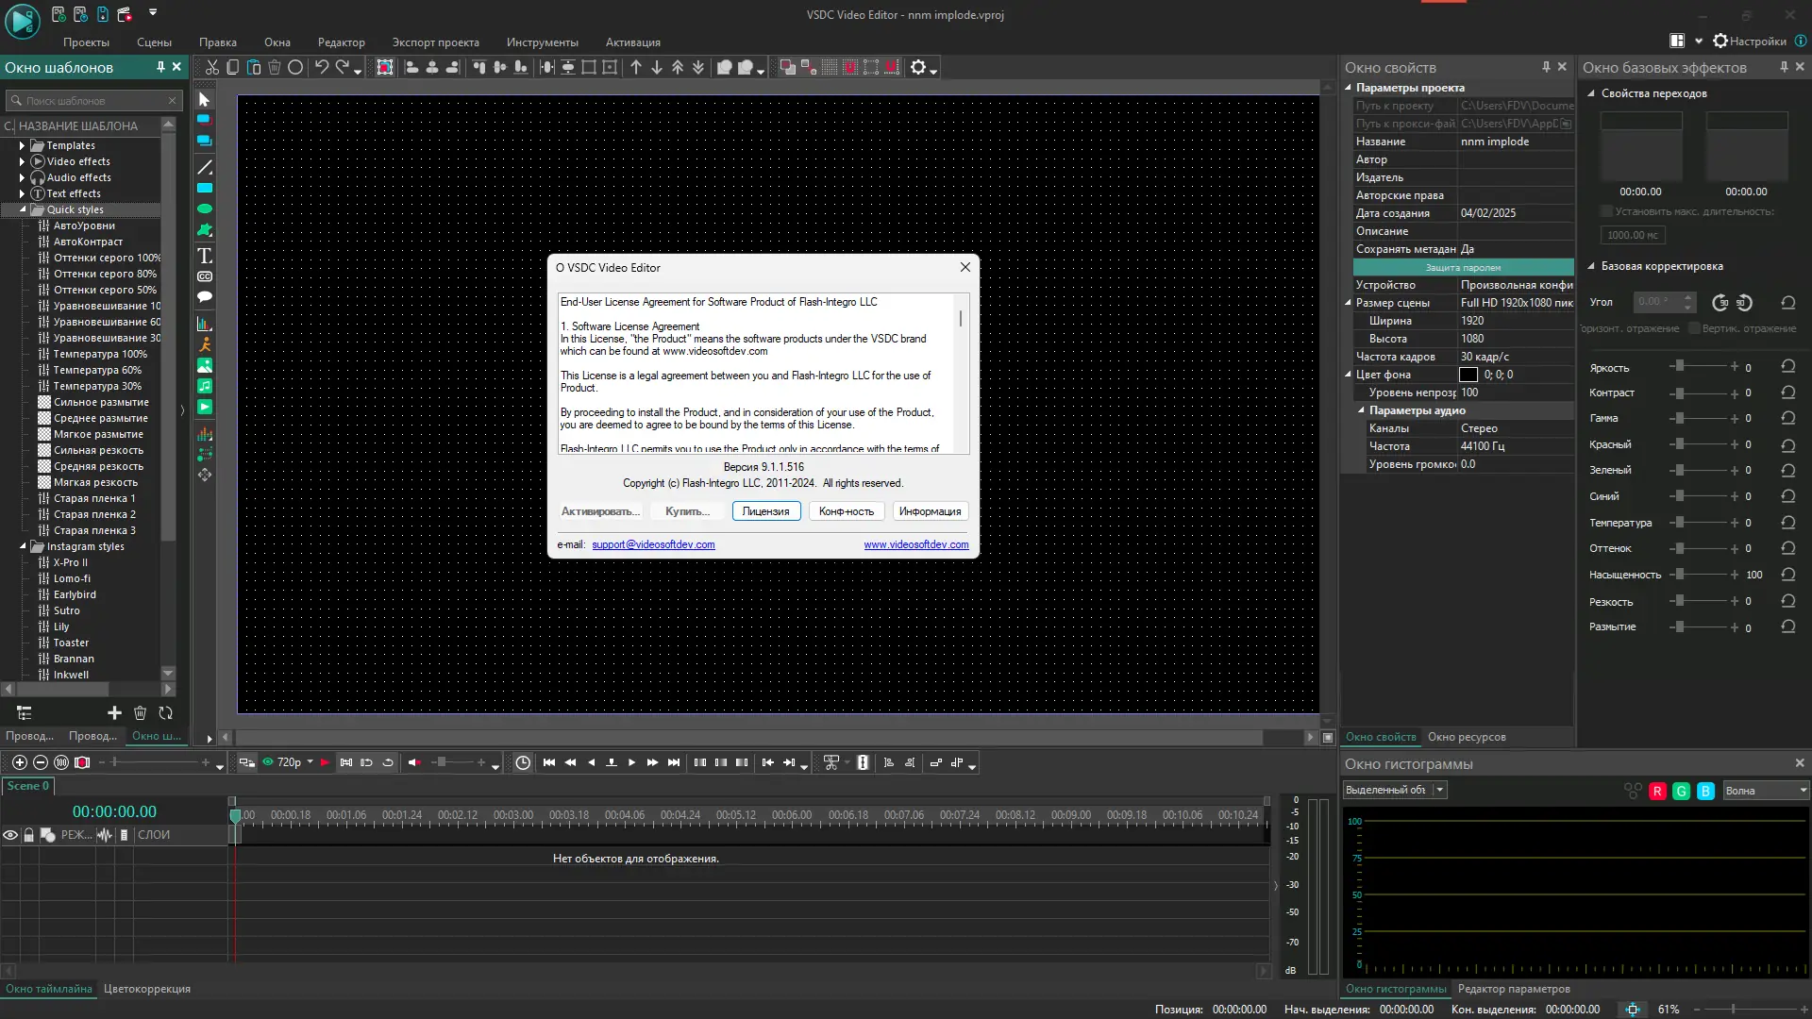Toggle the eye visibility icon in the layers header
The image size is (1812, 1019).
pyautogui.click(x=10, y=835)
